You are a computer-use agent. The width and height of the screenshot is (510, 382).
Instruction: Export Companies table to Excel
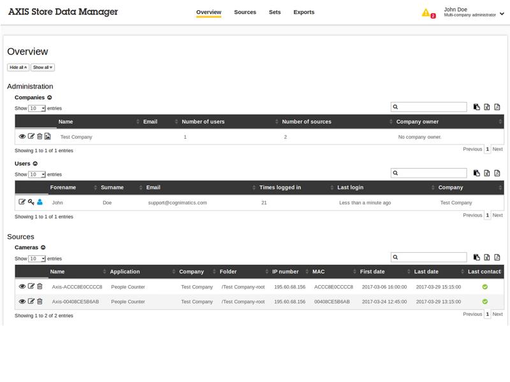coord(487,107)
